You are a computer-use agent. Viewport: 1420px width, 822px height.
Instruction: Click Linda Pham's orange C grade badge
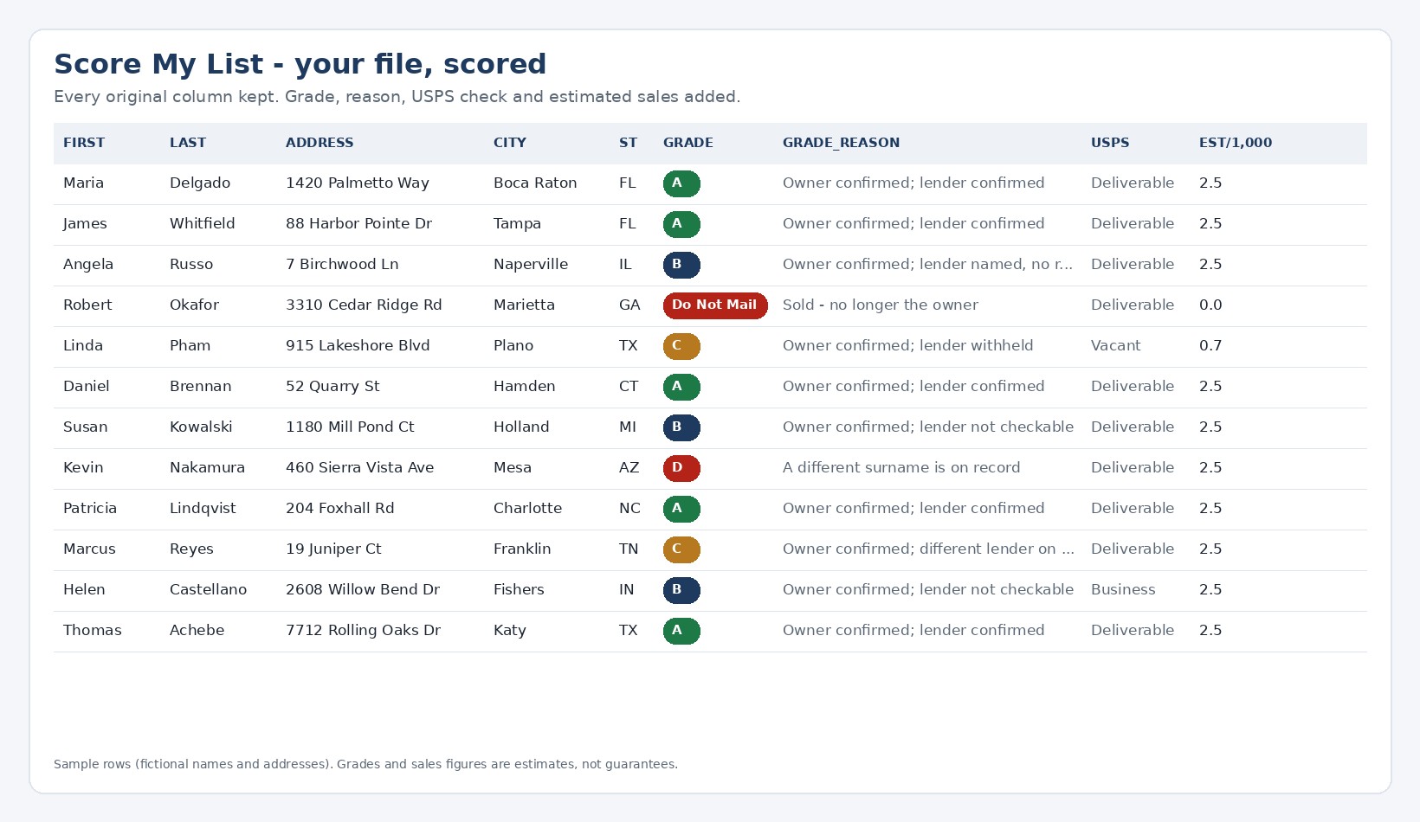tap(681, 346)
